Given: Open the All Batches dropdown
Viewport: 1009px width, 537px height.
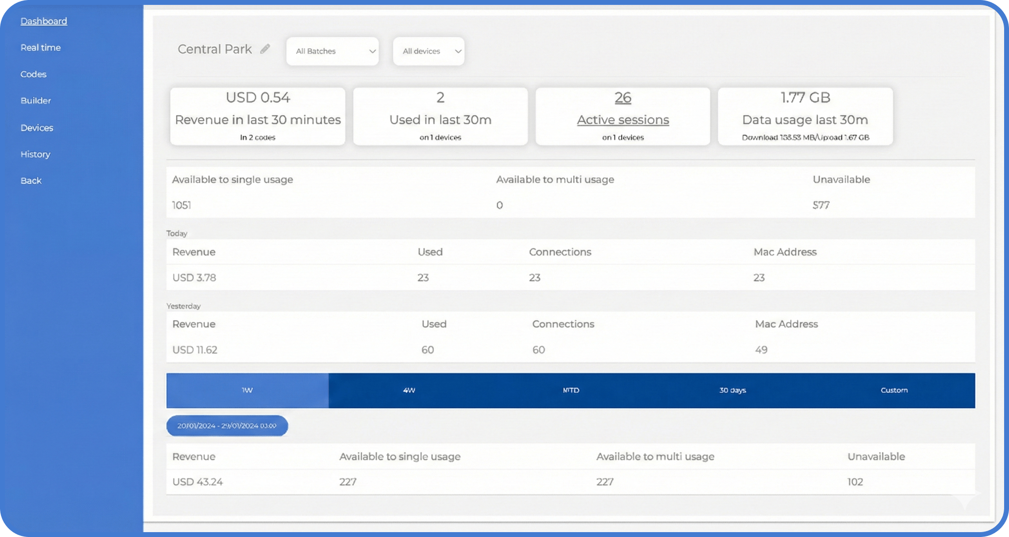Looking at the screenshot, I should [x=332, y=51].
